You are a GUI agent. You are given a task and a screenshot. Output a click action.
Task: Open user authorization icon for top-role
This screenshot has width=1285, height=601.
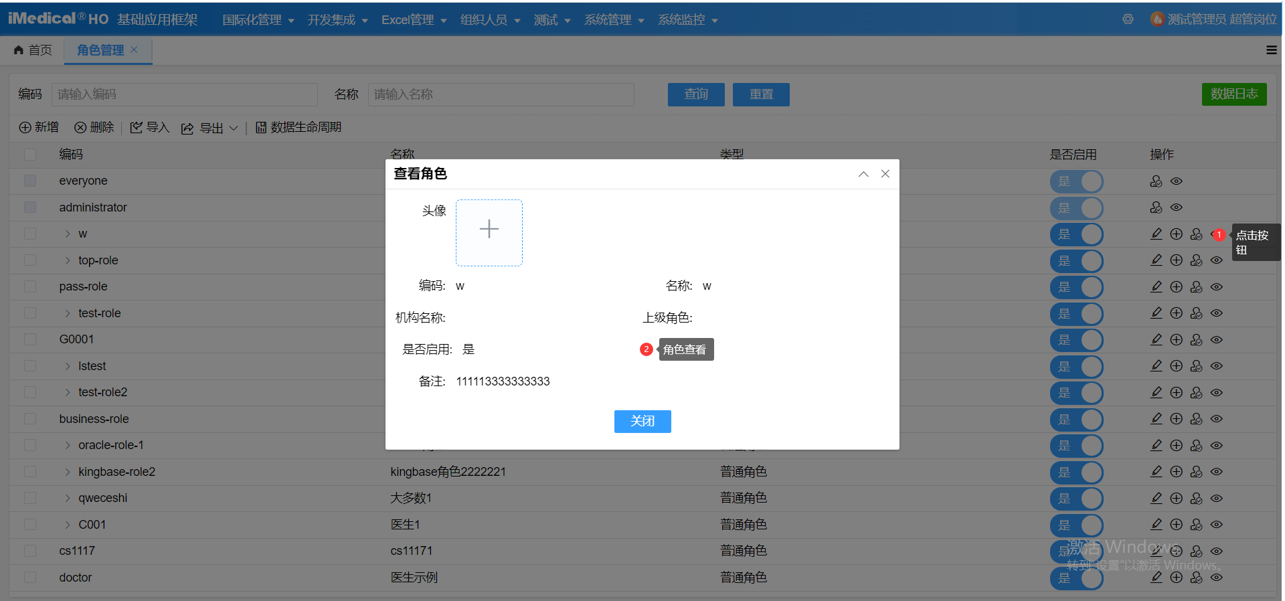click(x=1197, y=260)
